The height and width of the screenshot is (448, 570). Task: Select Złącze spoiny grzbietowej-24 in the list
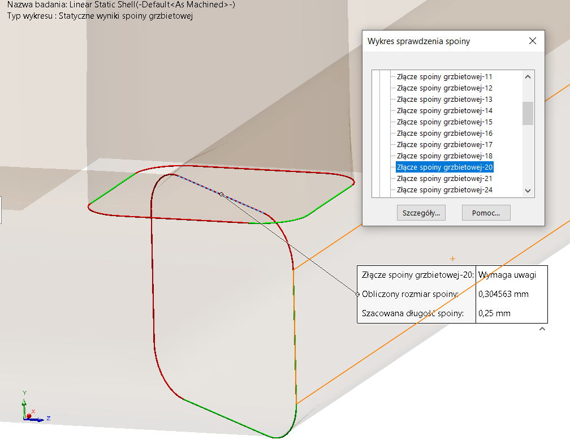coord(444,189)
